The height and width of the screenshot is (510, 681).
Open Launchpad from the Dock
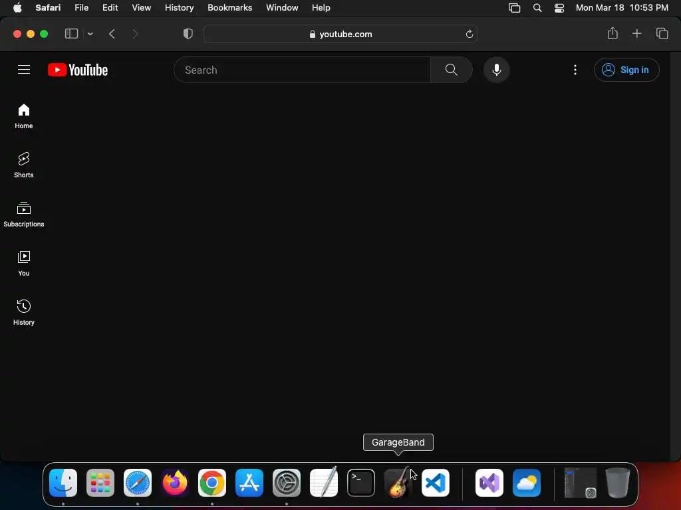pos(100,483)
